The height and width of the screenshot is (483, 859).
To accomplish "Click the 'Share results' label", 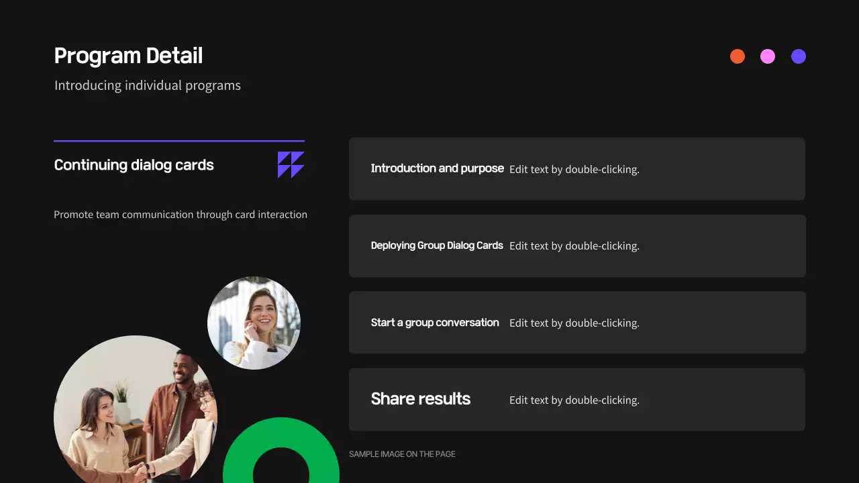I will click(421, 399).
